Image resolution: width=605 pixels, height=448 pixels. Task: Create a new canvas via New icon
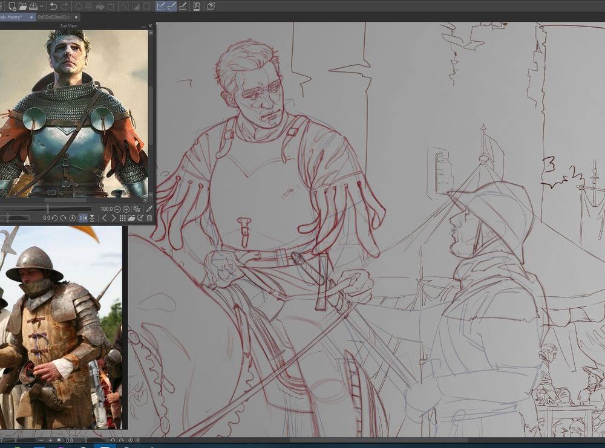(12, 6)
